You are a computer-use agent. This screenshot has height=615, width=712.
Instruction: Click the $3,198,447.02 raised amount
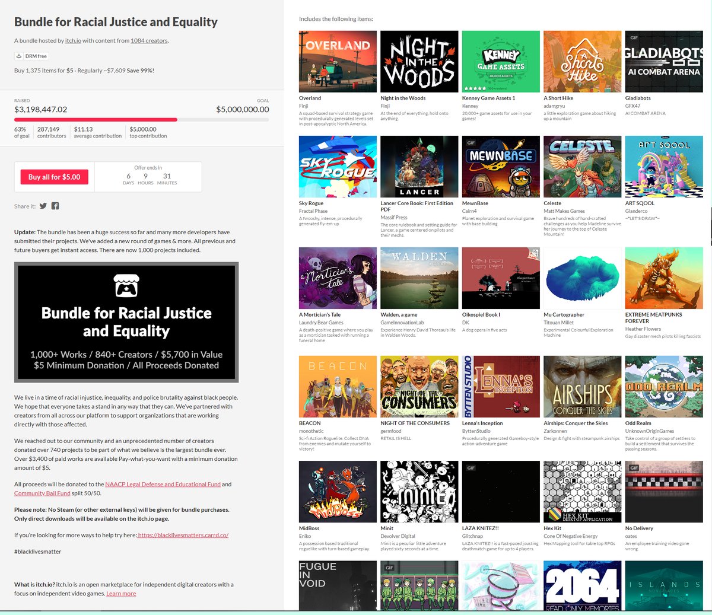pyautogui.click(x=41, y=110)
